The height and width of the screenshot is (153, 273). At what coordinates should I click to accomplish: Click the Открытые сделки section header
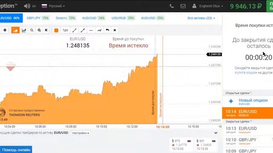238,93
